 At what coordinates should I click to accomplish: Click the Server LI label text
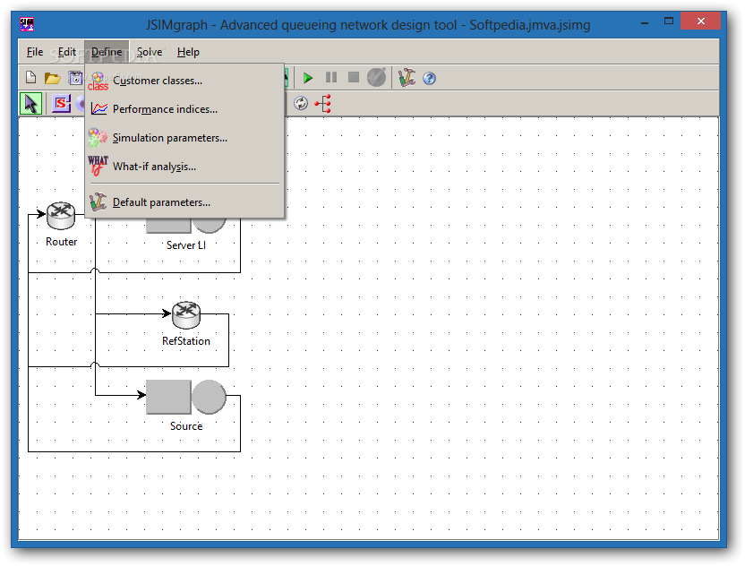click(186, 245)
